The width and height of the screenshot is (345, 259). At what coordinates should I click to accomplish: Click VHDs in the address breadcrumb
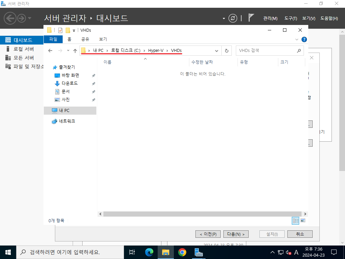(176, 51)
